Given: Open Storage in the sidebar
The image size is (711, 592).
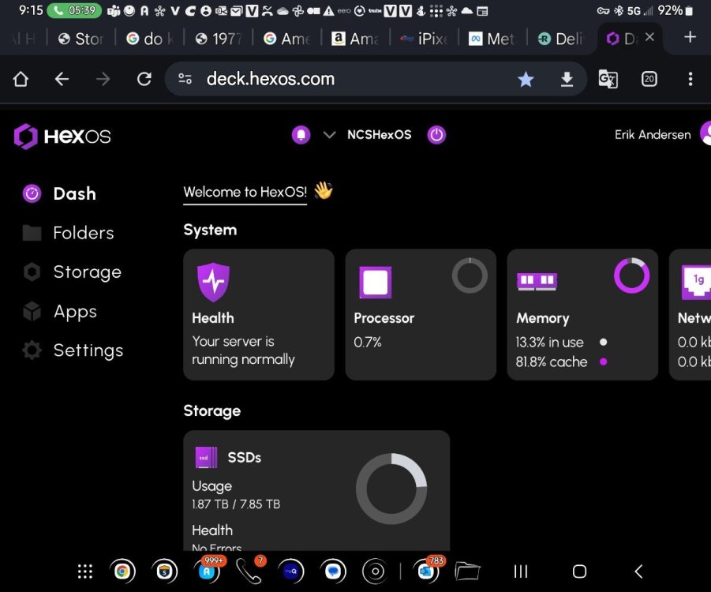Looking at the screenshot, I should pos(87,272).
